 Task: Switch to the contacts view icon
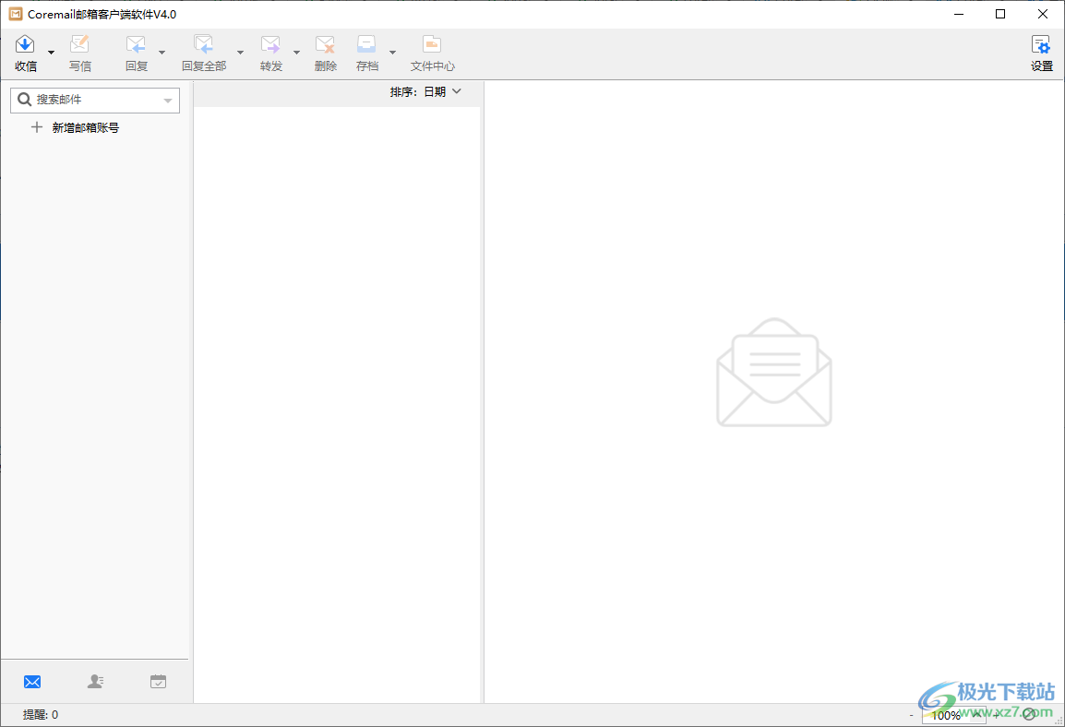tap(95, 682)
